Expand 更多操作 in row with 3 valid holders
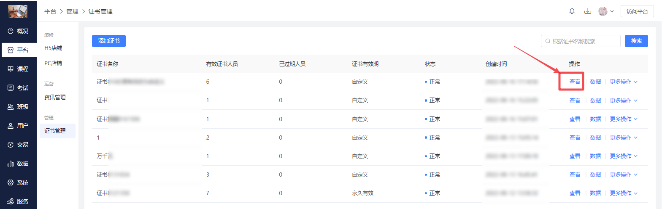Image resolution: width=662 pixels, height=209 pixels. coord(624,175)
